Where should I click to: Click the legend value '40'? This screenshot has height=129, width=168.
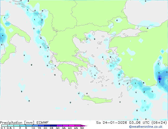point(70,128)
